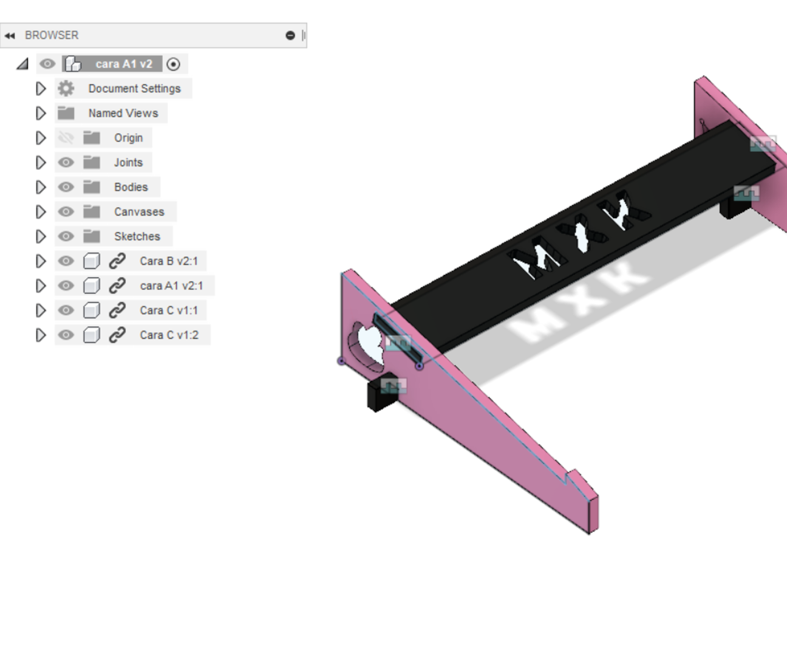
Task: Select the Cara B v2:1 component label
Action: [169, 261]
